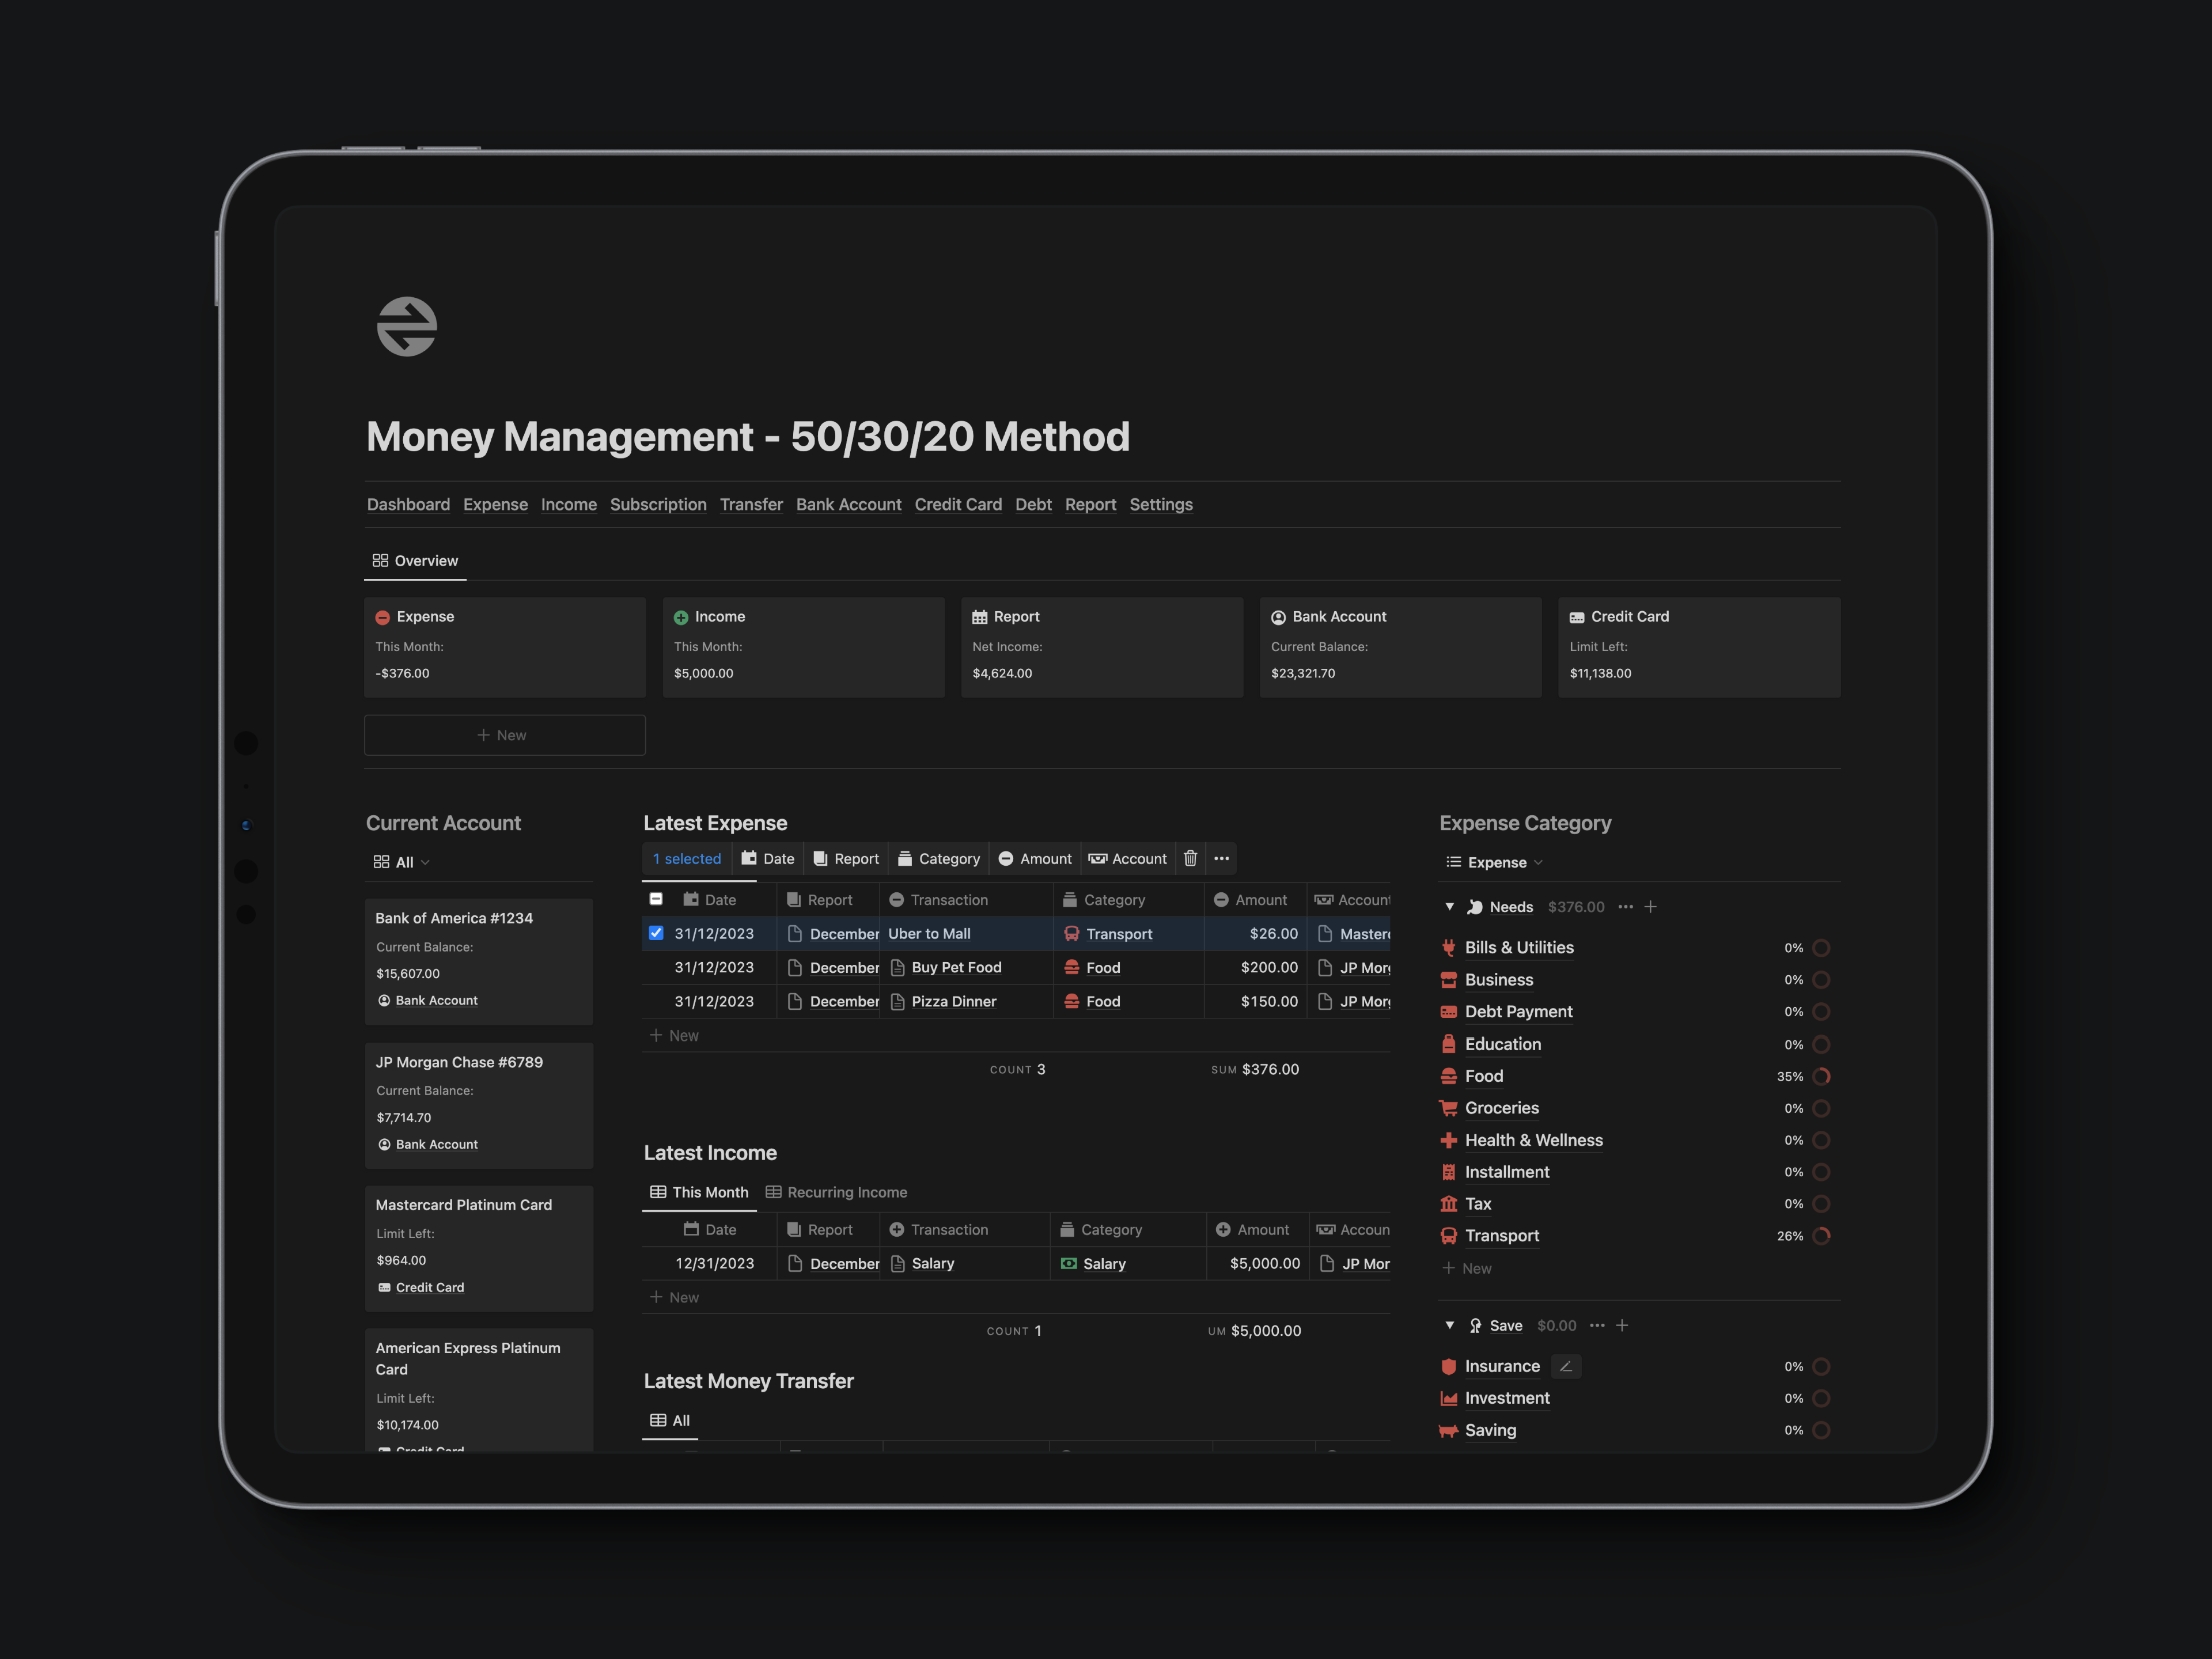2212x1659 pixels.
Task: Click the page logo icon above title
Action: pyautogui.click(x=406, y=326)
